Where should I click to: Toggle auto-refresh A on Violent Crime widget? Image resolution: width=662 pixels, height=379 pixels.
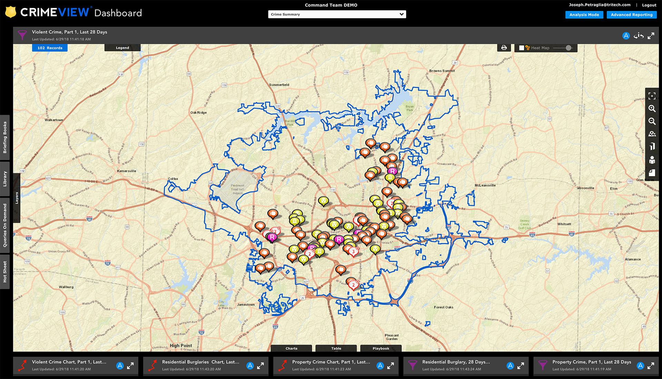[x=626, y=36]
